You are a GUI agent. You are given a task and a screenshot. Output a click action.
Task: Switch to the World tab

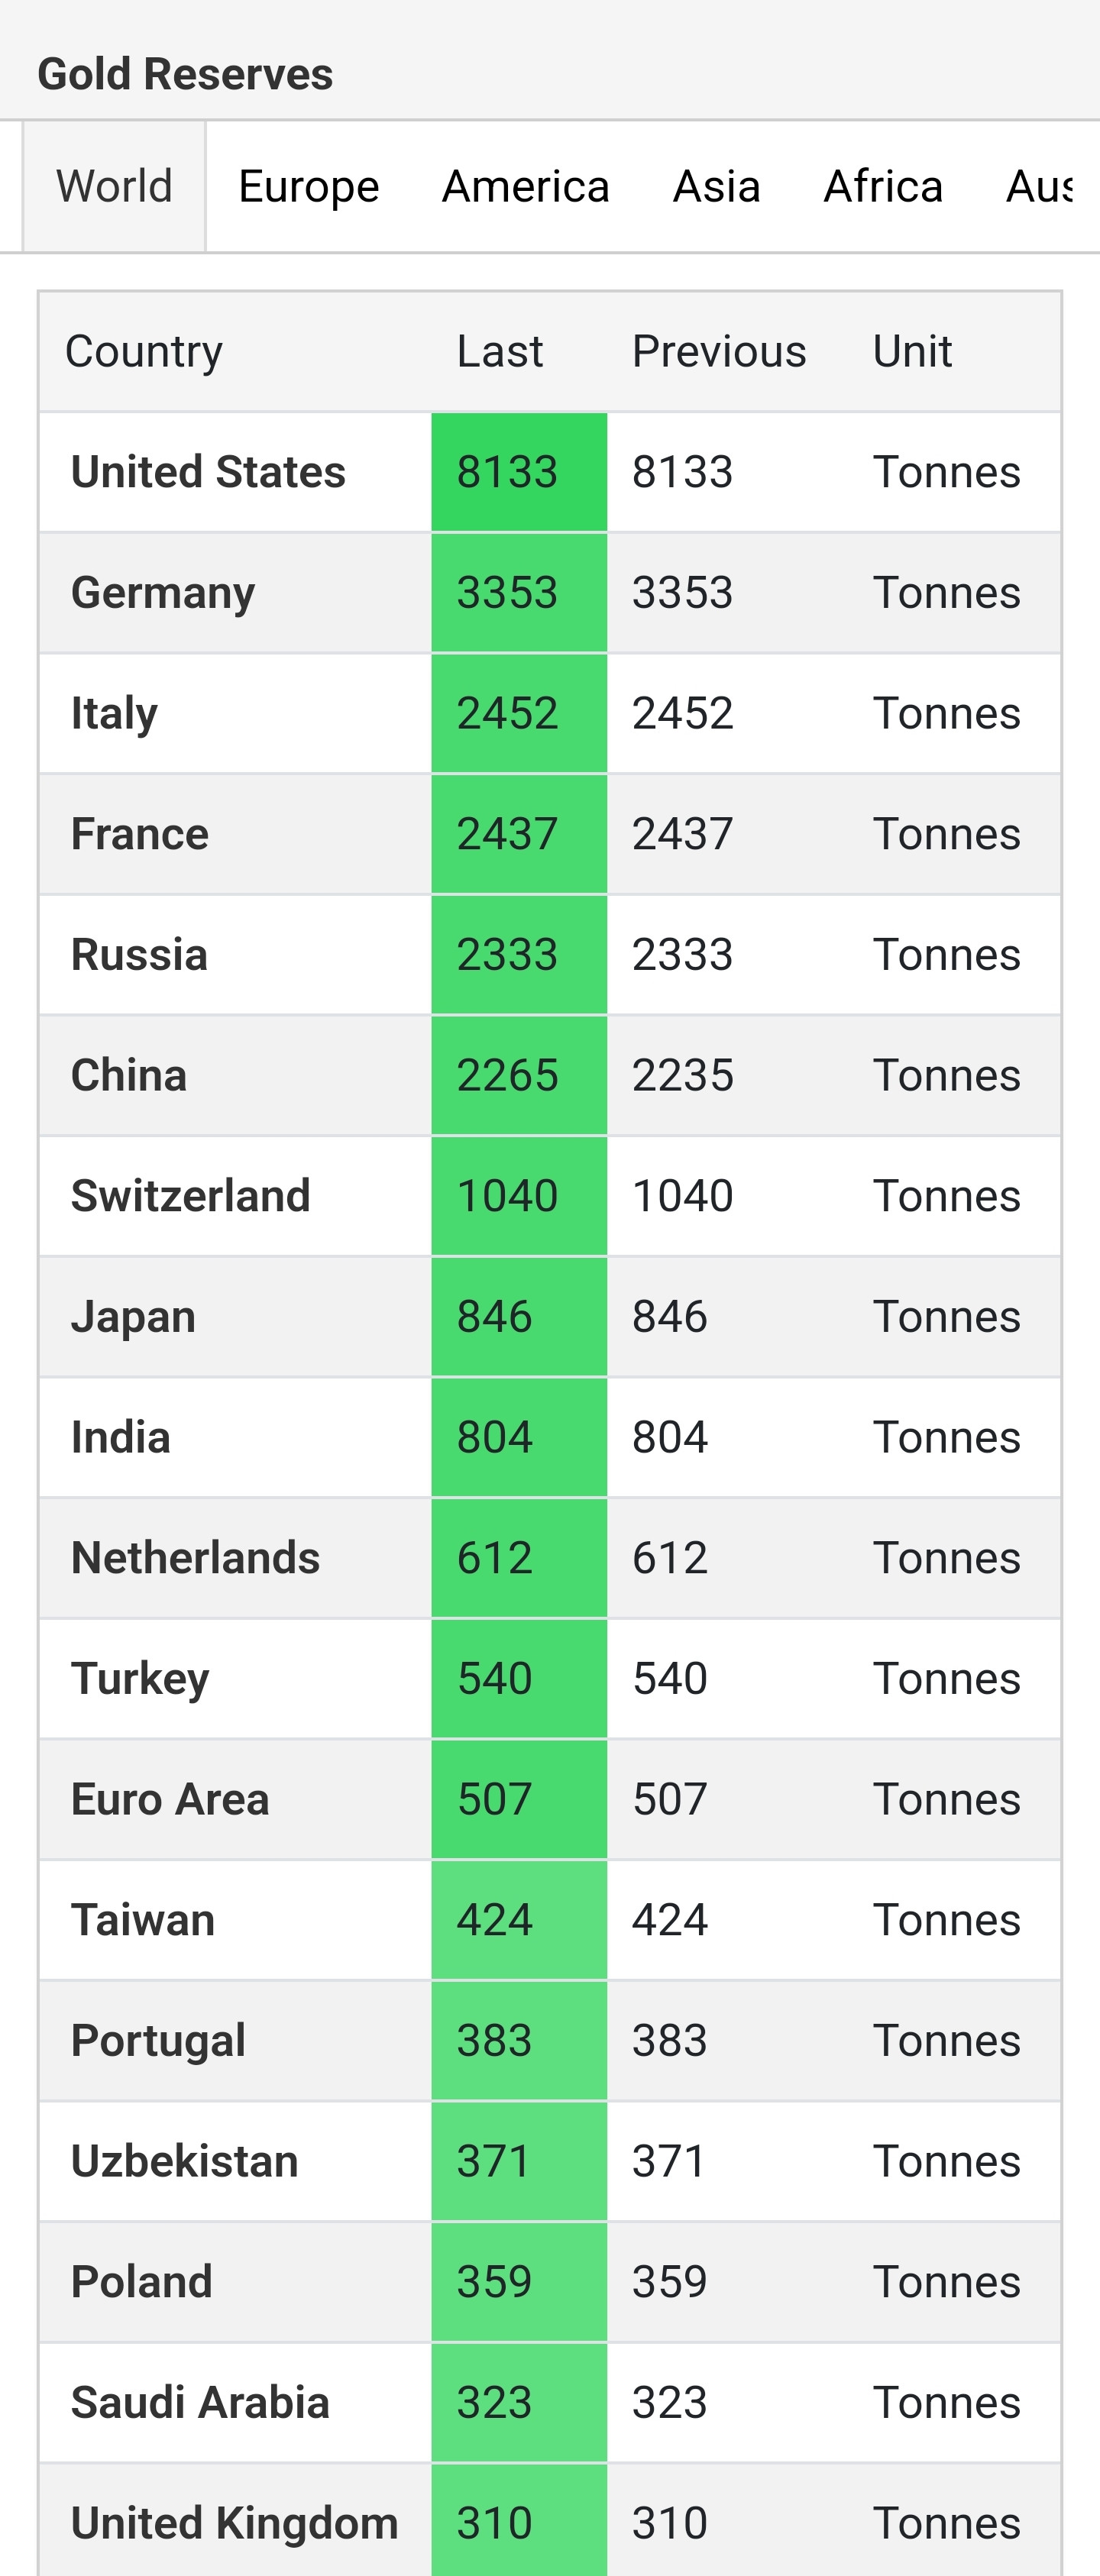click(114, 187)
